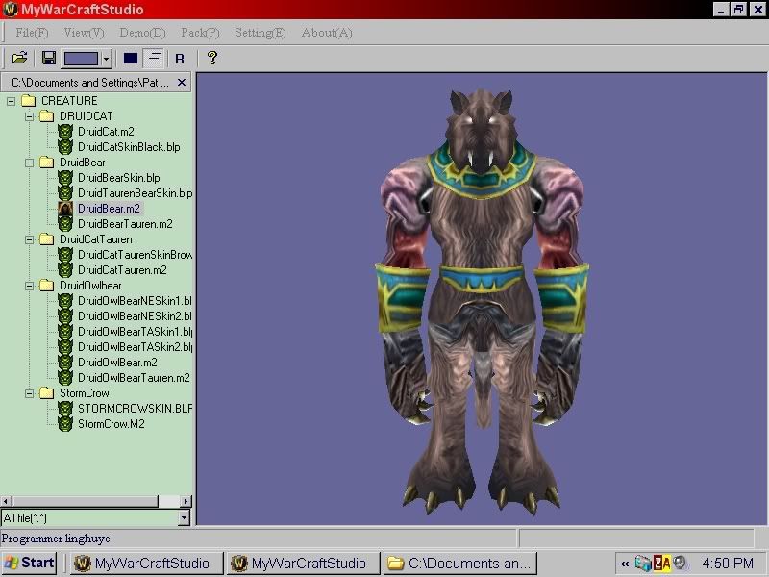The height and width of the screenshot is (577, 769).
Task: Switch to second MyWarCraftStudio taskbar button
Action: [304, 564]
